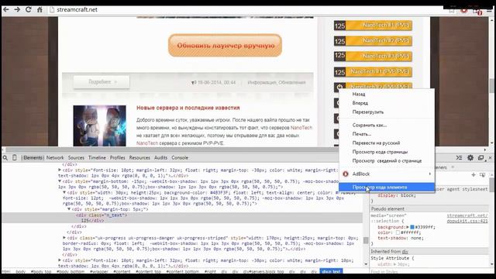Click the Обновить лаунчер вручную button

(225, 46)
